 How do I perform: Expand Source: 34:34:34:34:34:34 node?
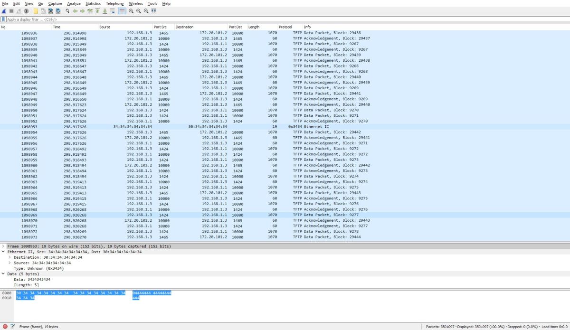pos(9,263)
